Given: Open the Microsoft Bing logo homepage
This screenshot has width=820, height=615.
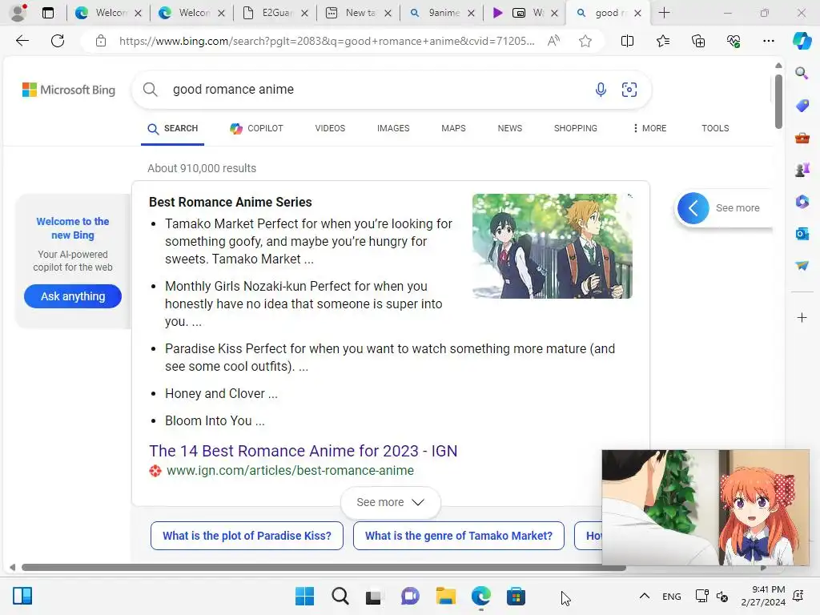Looking at the screenshot, I should pyautogui.click(x=69, y=90).
